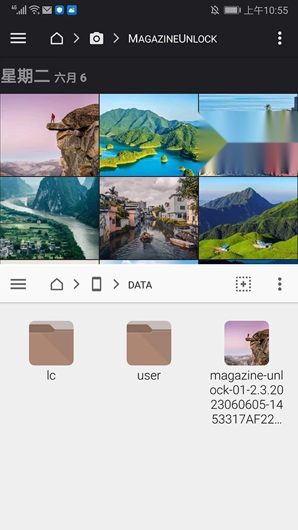Open hamburger menu in top dark pane
This screenshot has width=298, height=530.
(18, 39)
